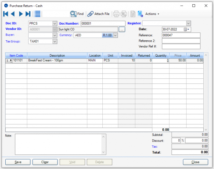The width and height of the screenshot is (214, 169).
Task: Maximize the Purchase Return window
Action: click(194, 6)
